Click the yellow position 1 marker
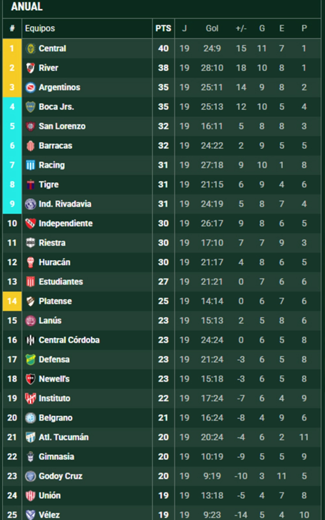325x520 pixels. pos(12,48)
